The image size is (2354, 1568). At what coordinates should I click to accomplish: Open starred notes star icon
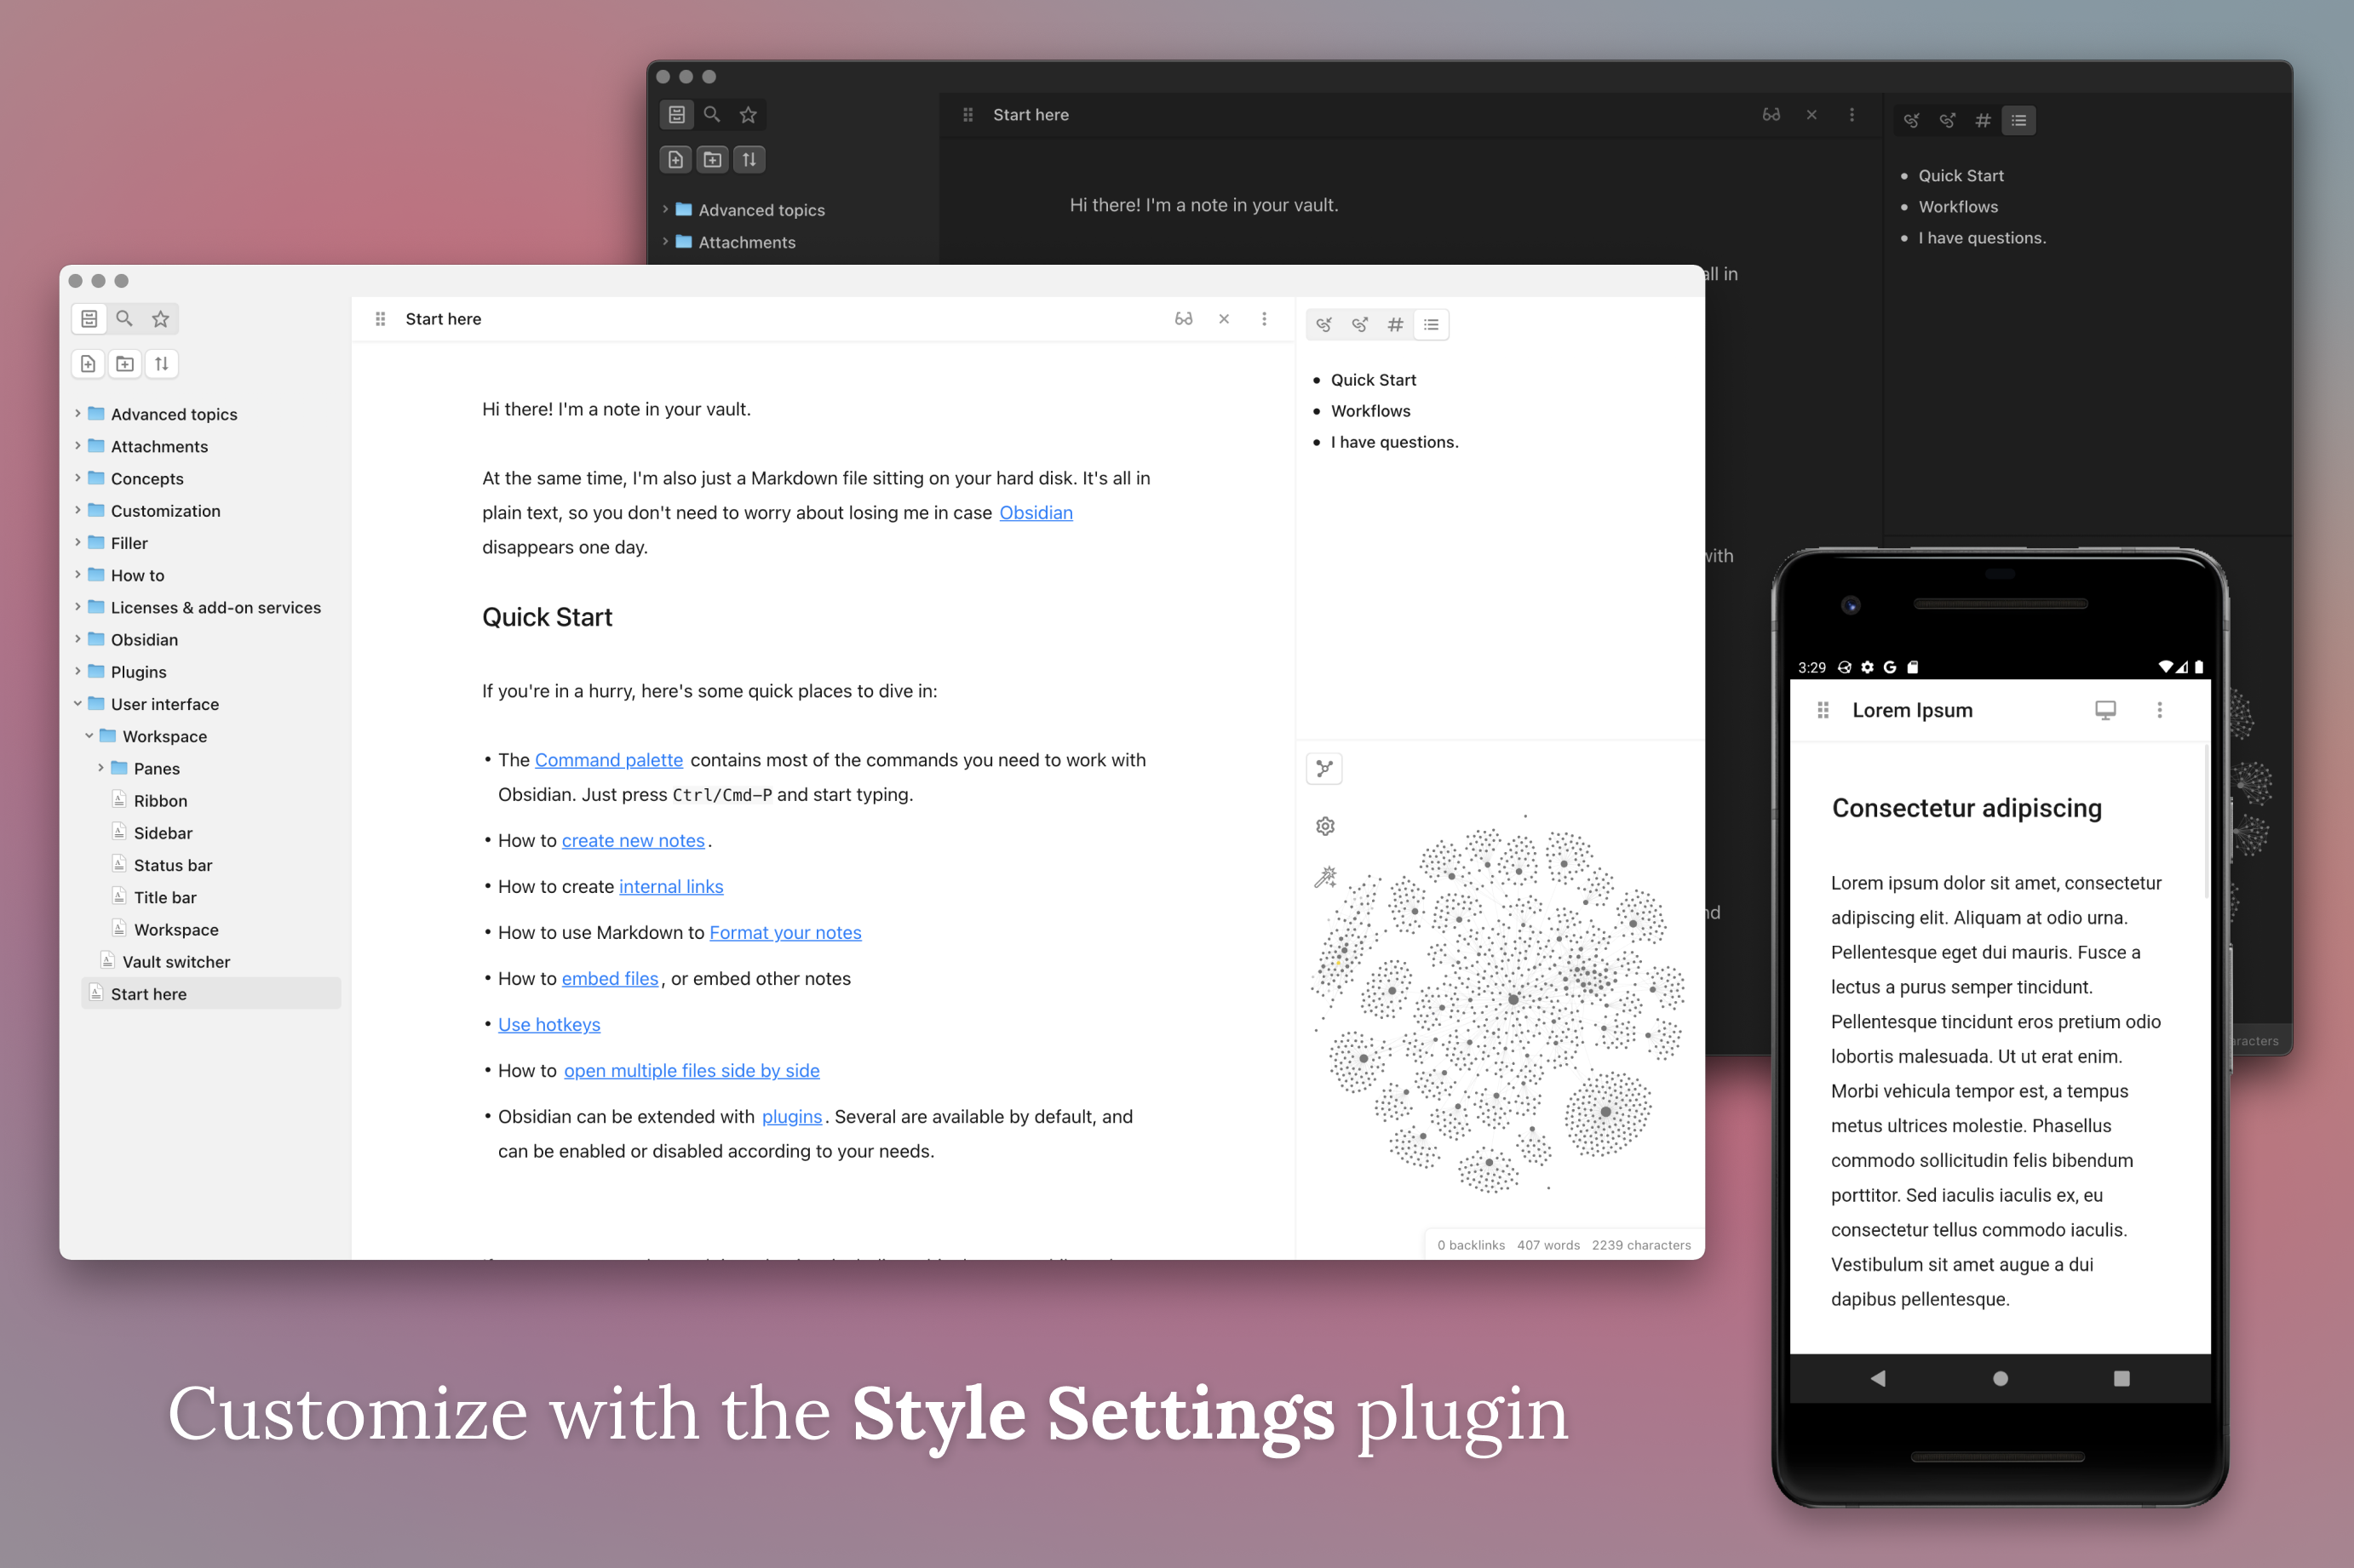(x=160, y=319)
